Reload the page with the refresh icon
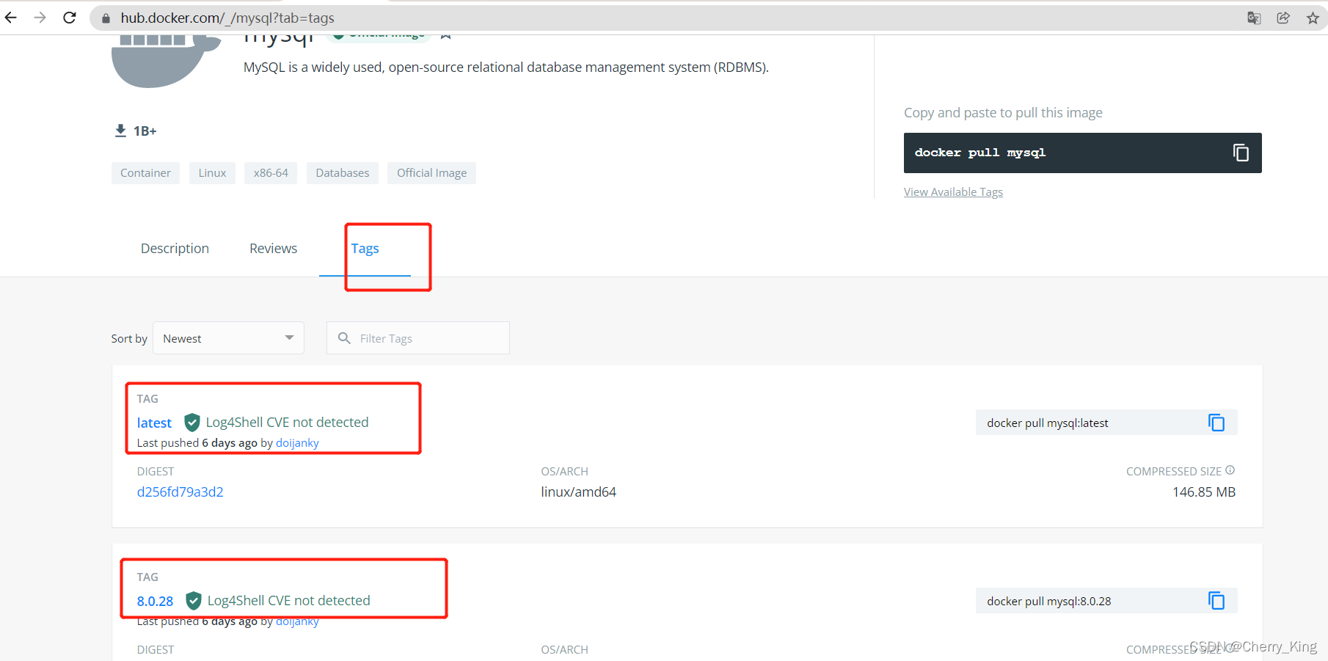Screen dimensions: 1328x661 coord(70,18)
